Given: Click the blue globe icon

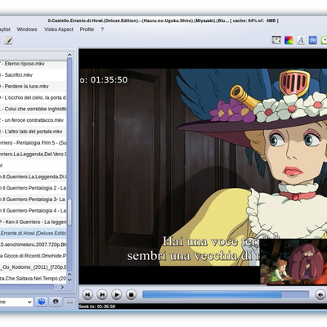Looking at the screenshot, I should click(313, 40).
